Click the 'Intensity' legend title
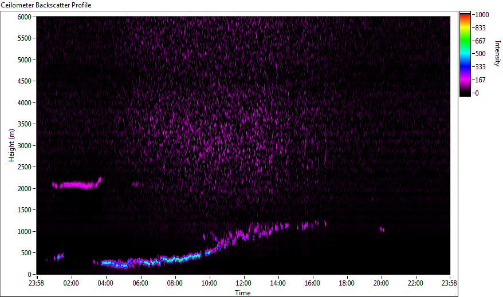Image resolution: width=503 pixels, height=297 pixels. pos(497,53)
